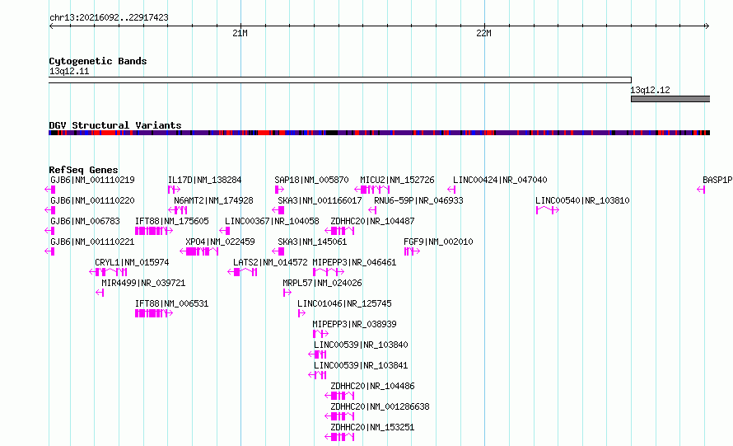Click the LINC01046|NR_125745 label text
Viewport: 733px width, 446px height.
point(344,303)
